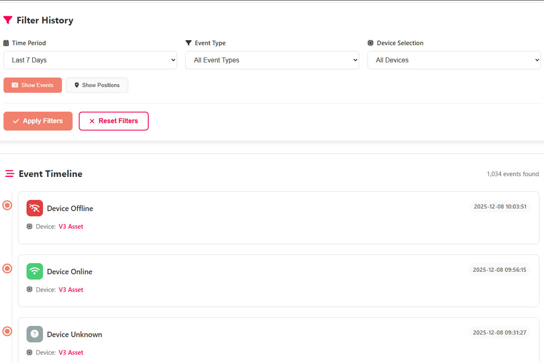
Task: Click the Filter History funnel icon
Action: (8, 20)
